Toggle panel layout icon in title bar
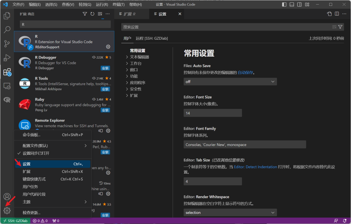The height and width of the screenshot is (224, 351). click(x=292, y=5)
